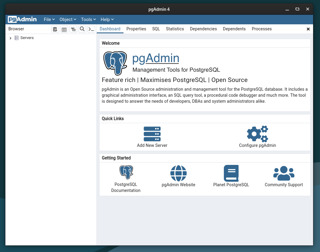Viewport: 320px width, 252px height.
Task: Click the pgAdmin 4 window title
Action: click(x=159, y=9)
